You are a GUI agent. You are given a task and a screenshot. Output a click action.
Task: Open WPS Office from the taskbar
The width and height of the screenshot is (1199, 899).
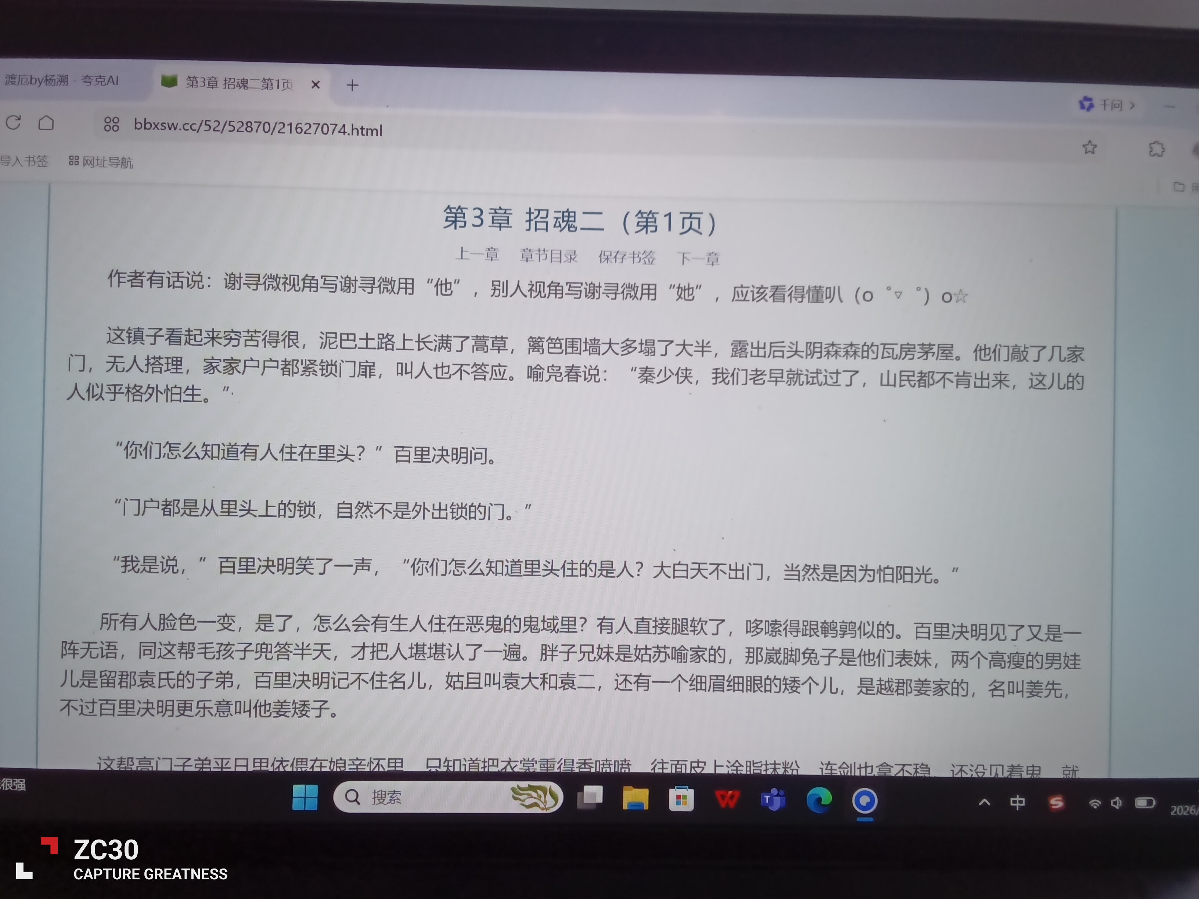pos(727,799)
